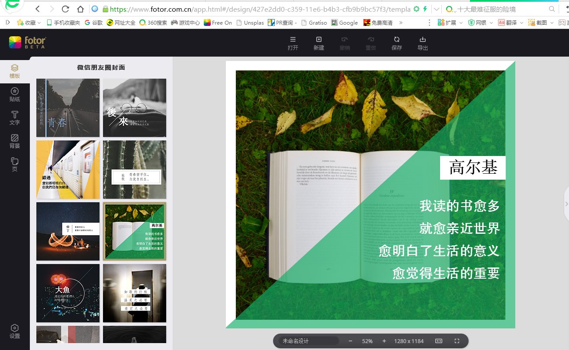The image size is (569, 350).
Task: Click the 新建 new menu item
Action: pos(318,43)
